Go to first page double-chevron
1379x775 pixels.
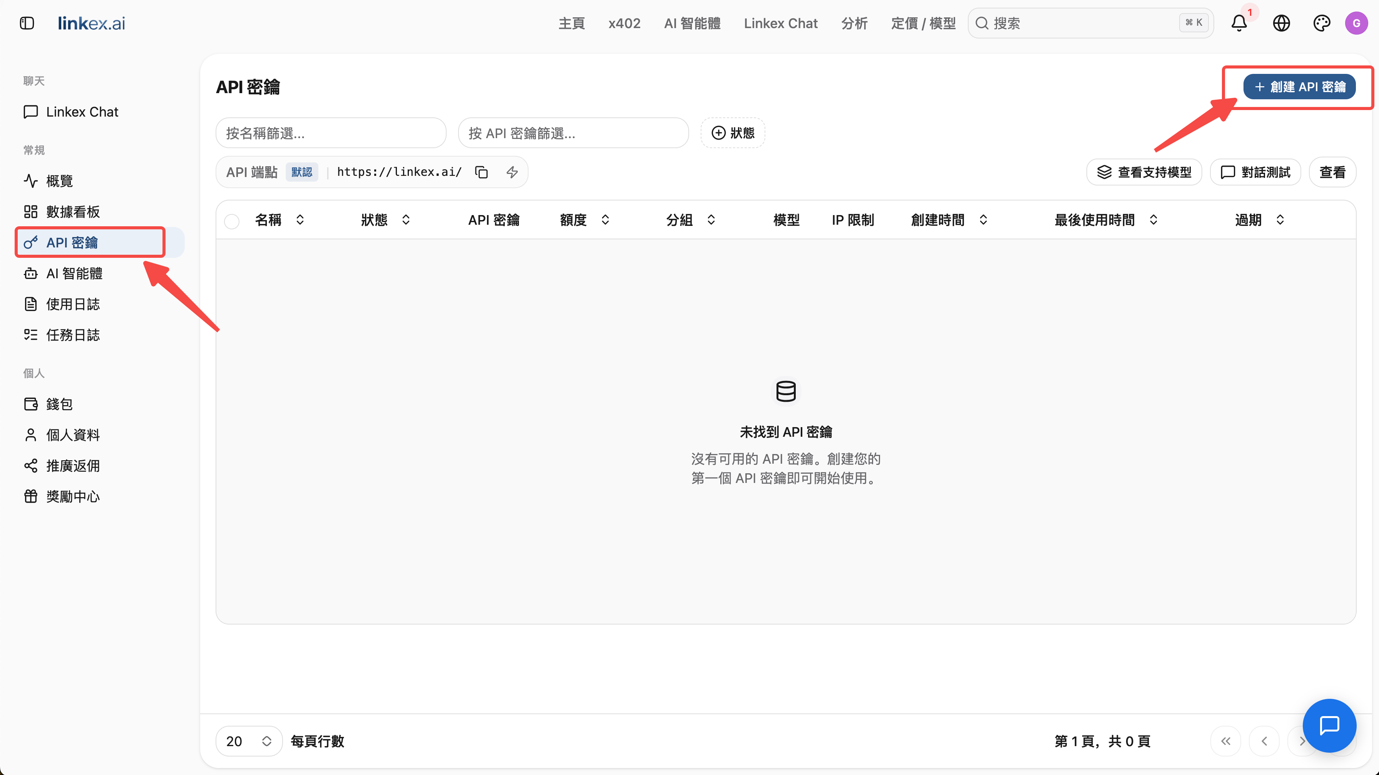pyautogui.click(x=1225, y=741)
